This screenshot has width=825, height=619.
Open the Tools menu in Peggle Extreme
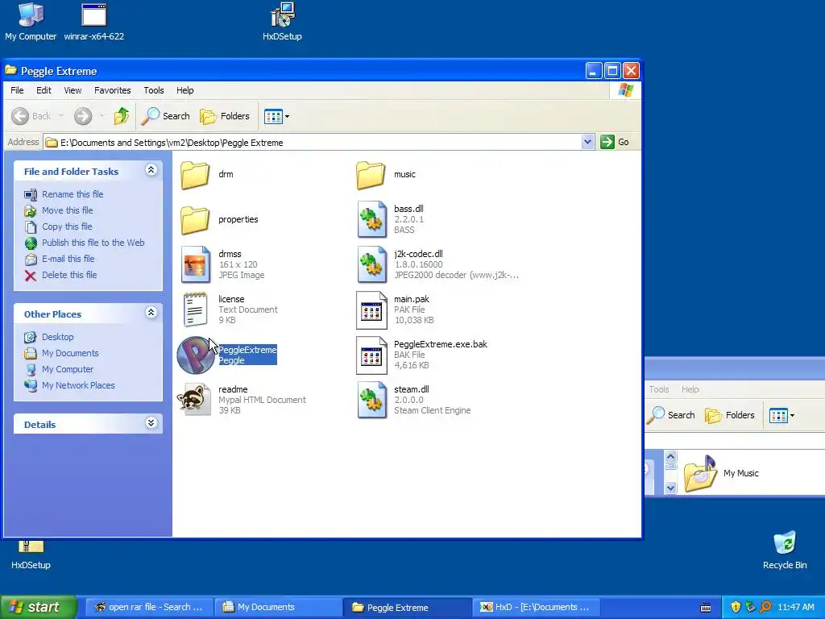pyautogui.click(x=154, y=90)
